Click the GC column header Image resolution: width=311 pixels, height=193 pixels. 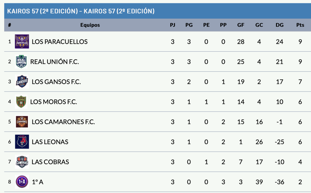tap(259, 25)
